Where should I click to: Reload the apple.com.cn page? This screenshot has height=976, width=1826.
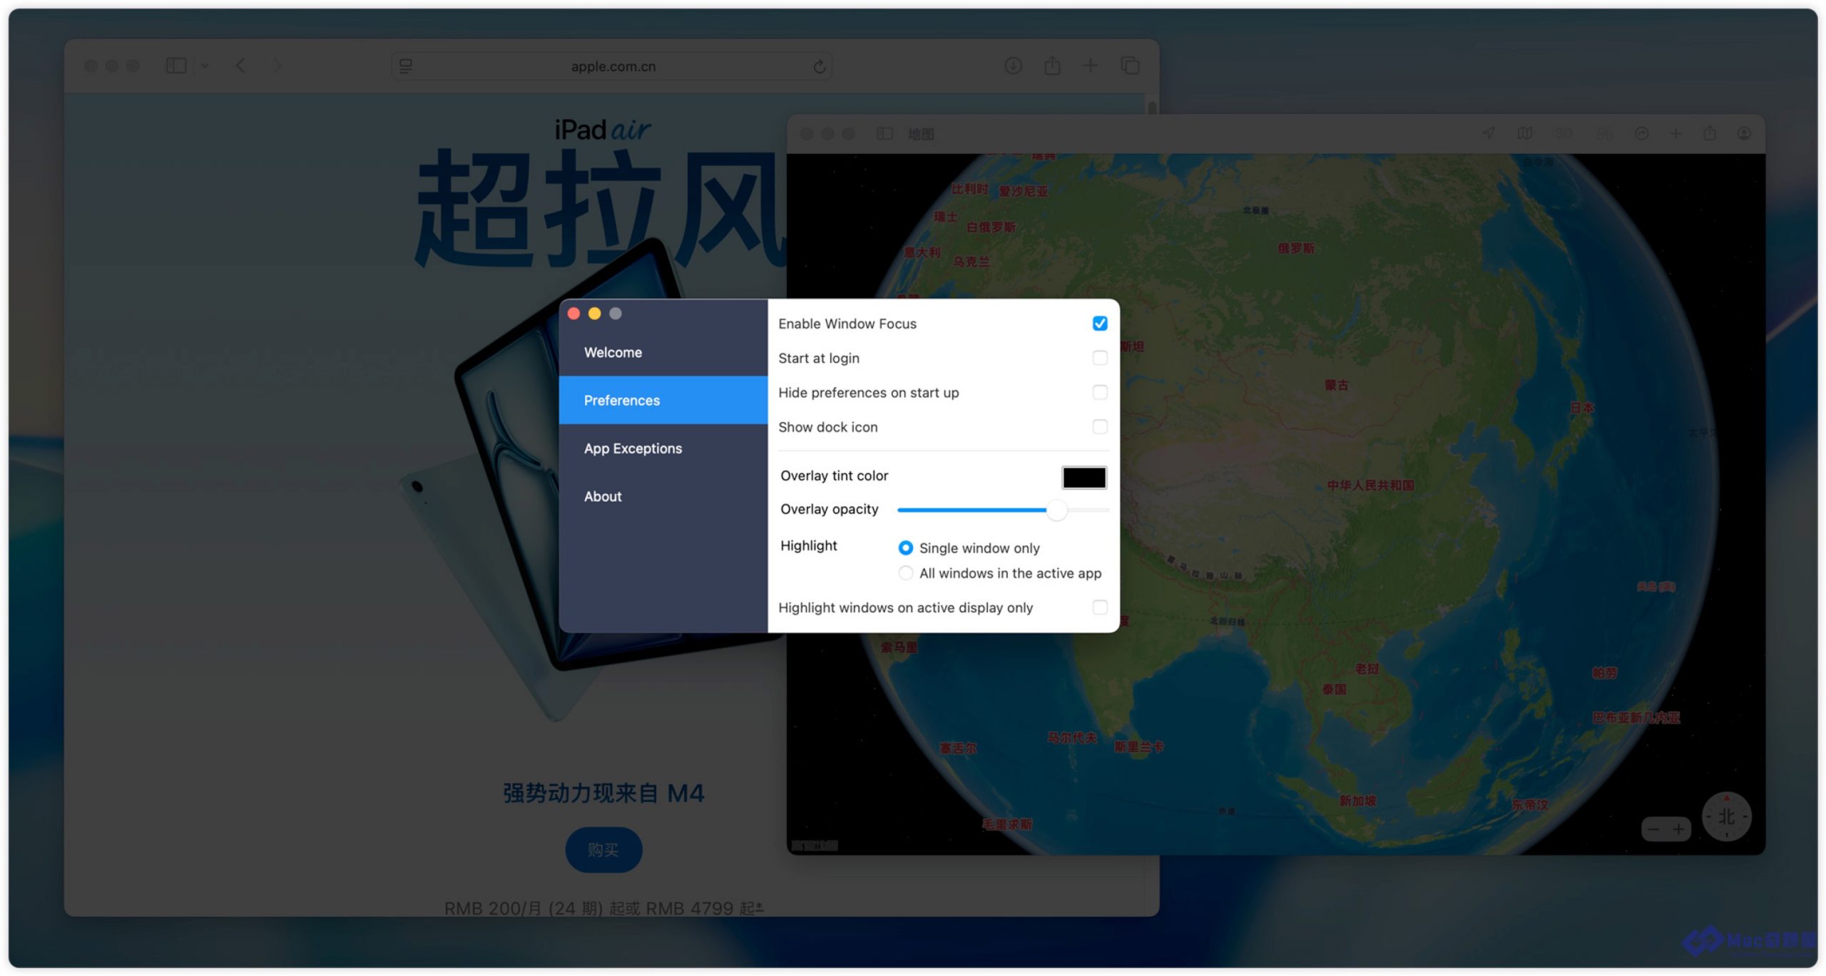(819, 66)
